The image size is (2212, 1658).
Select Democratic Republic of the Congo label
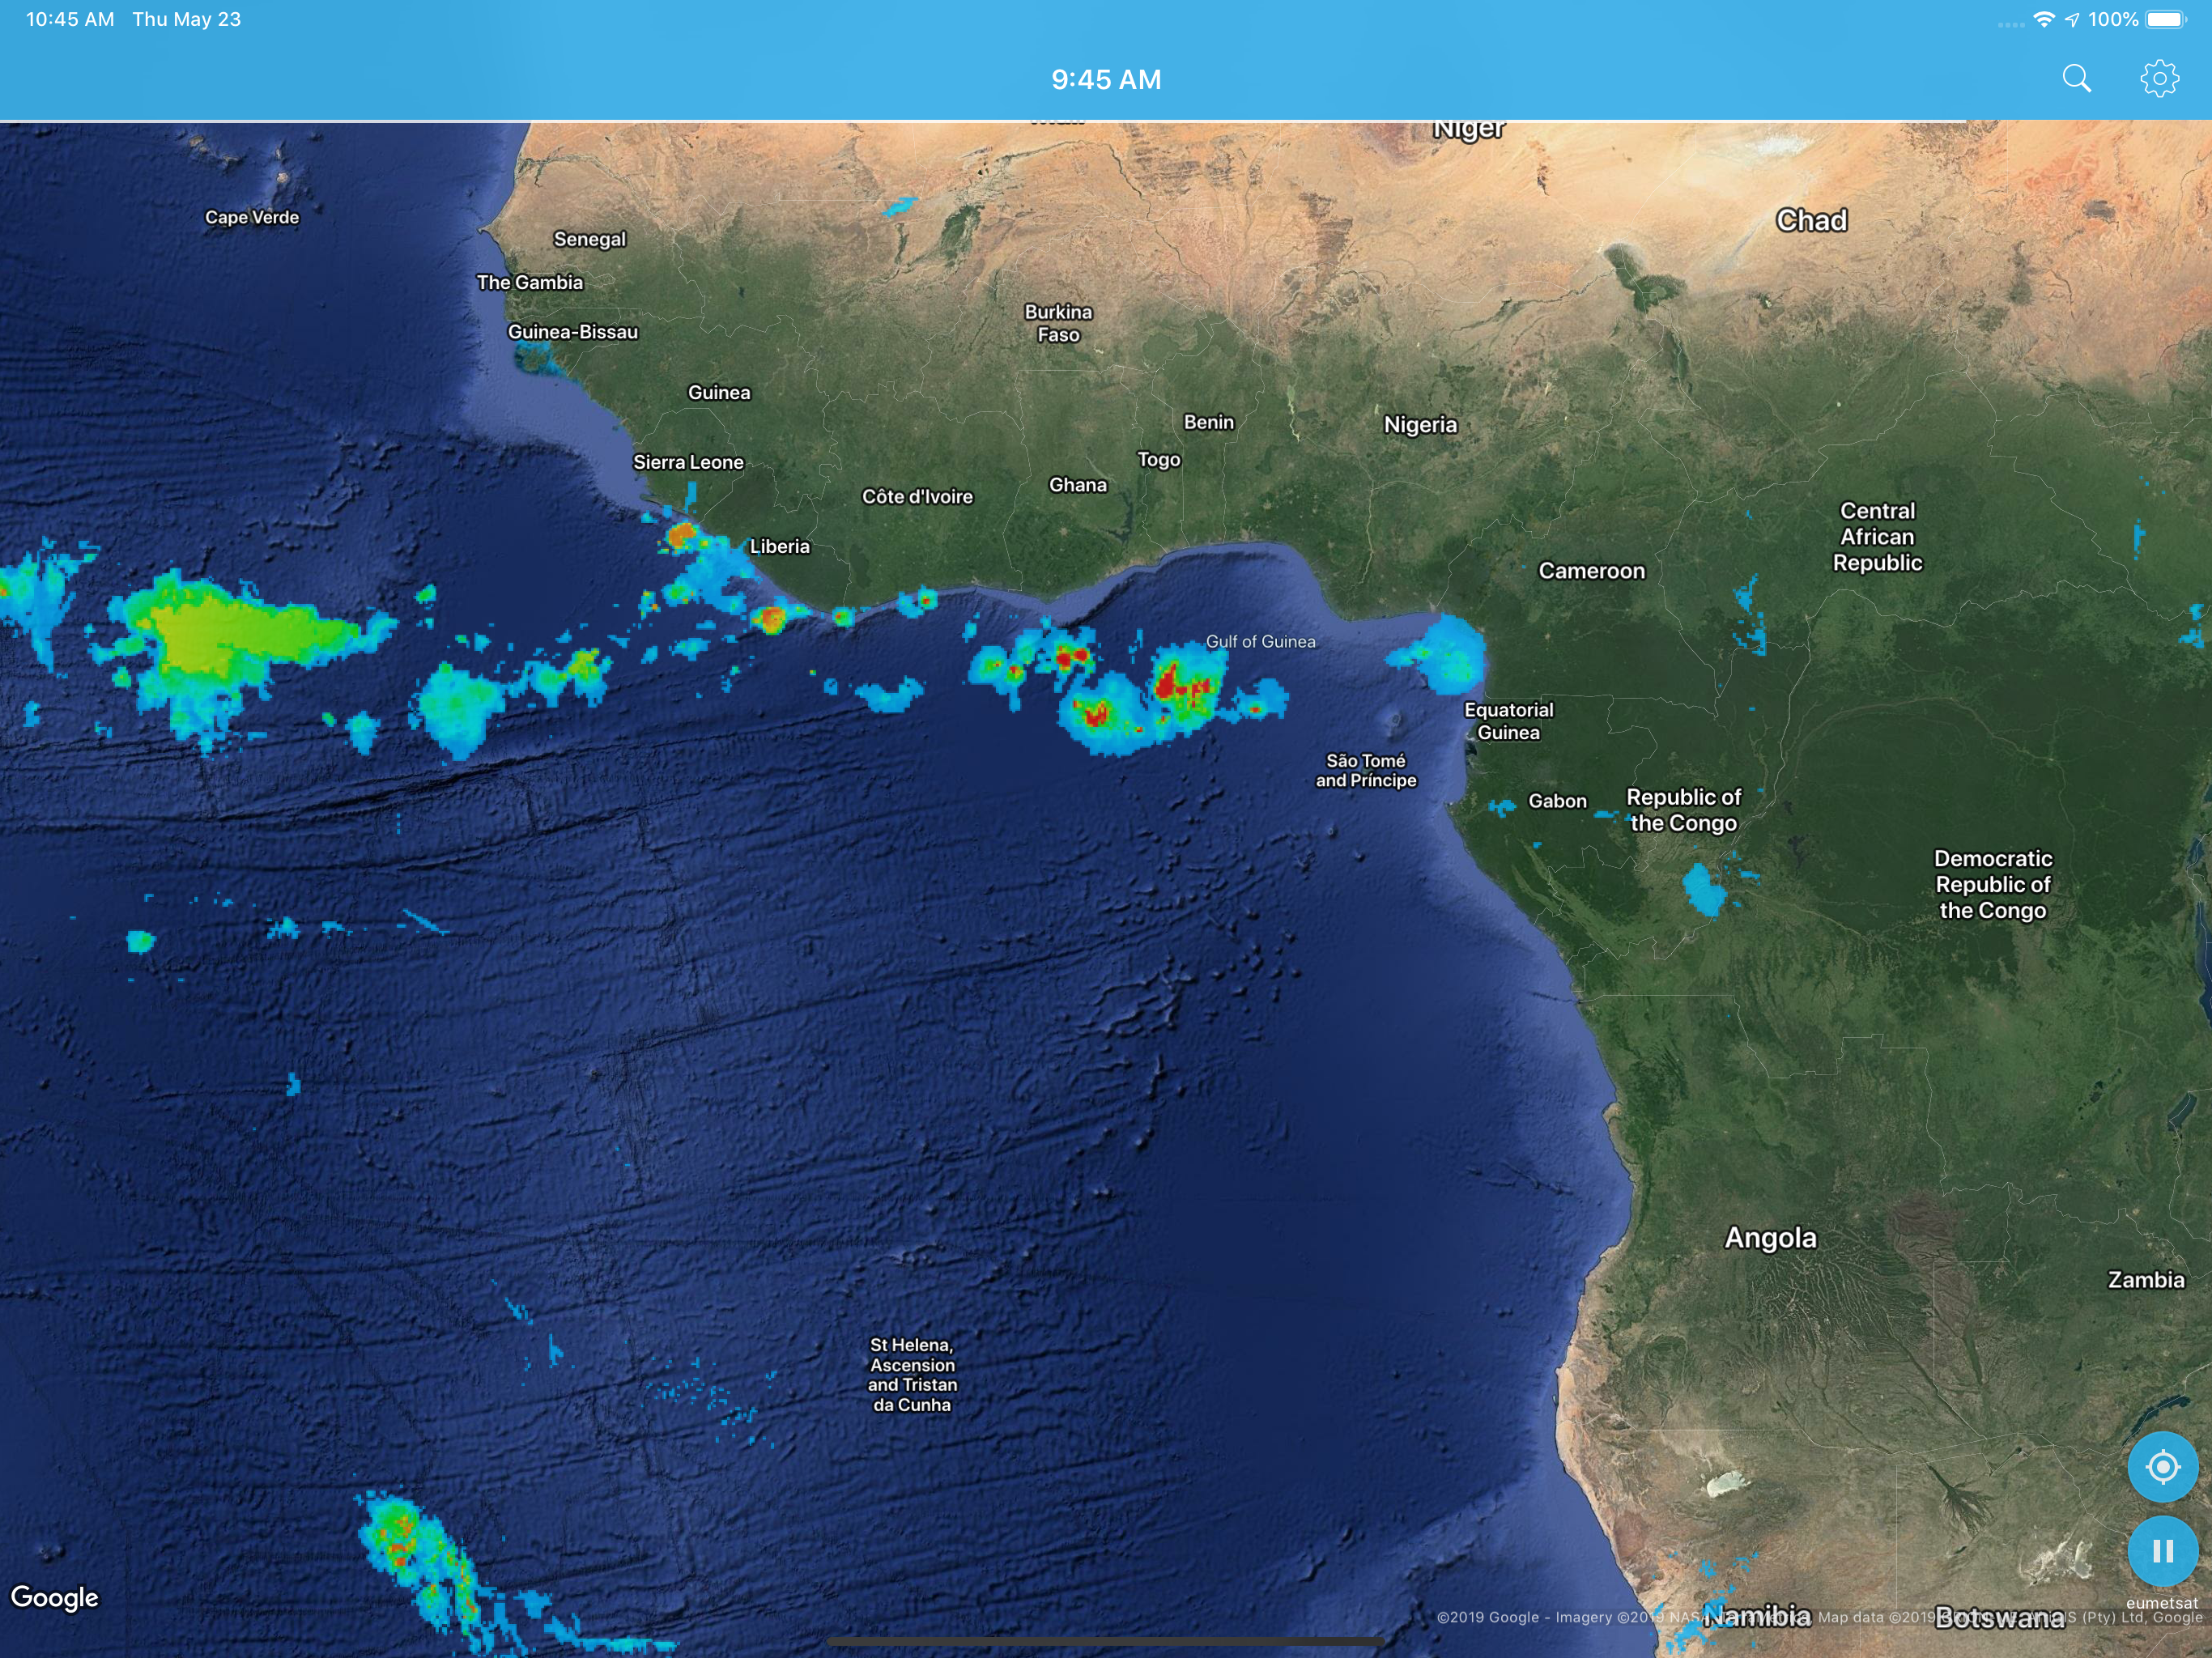click(x=1992, y=884)
